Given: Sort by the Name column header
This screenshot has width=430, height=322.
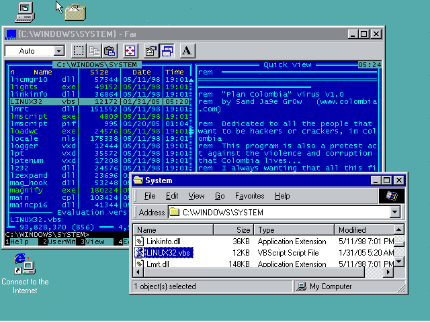Looking at the screenshot, I should click(x=173, y=229).
